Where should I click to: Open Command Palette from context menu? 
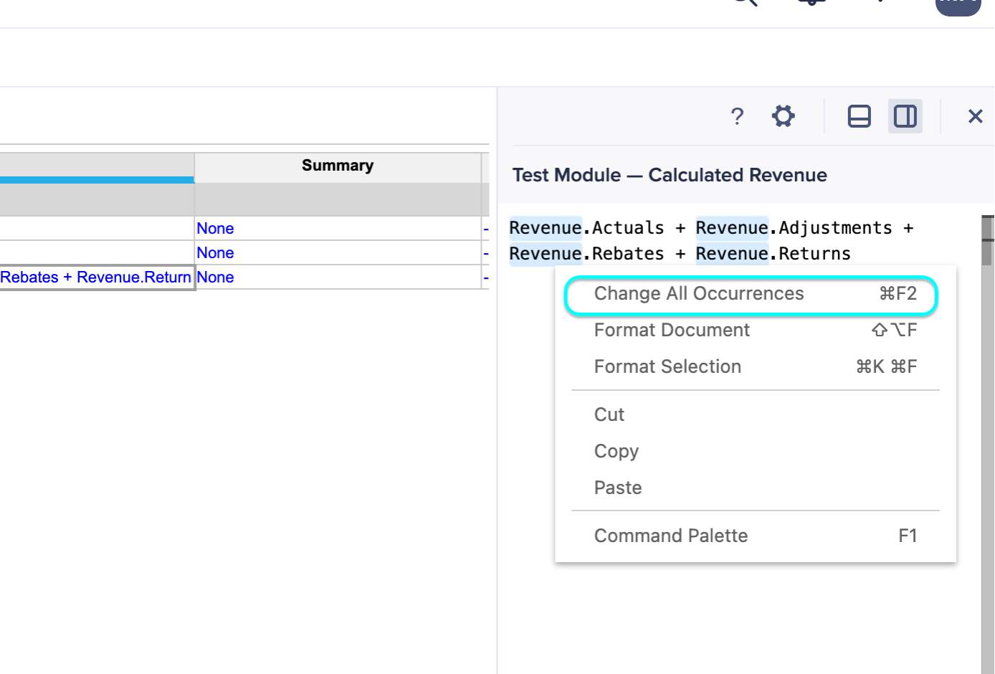click(756, 536)
